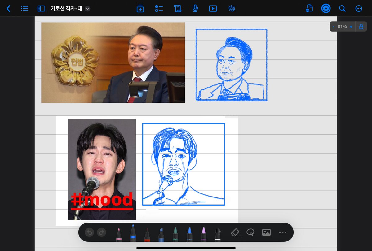
Task: Open the search tool
Action: [342, 9]
